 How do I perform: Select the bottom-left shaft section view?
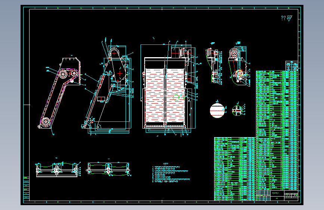pyautogui.click(x=58, y=170)
